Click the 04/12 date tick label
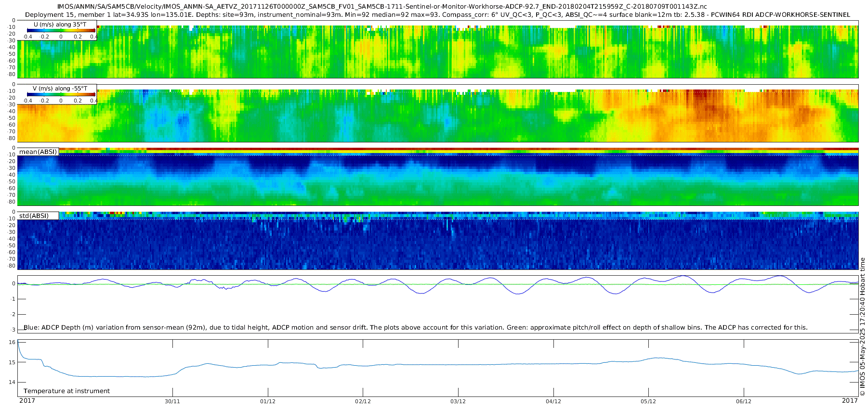Screen dimensions: 867x409 click(x=553, y=401)
